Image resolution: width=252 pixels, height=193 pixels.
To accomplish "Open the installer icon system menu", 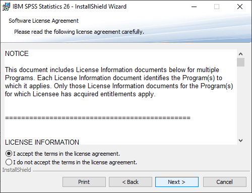I will 6,7.
